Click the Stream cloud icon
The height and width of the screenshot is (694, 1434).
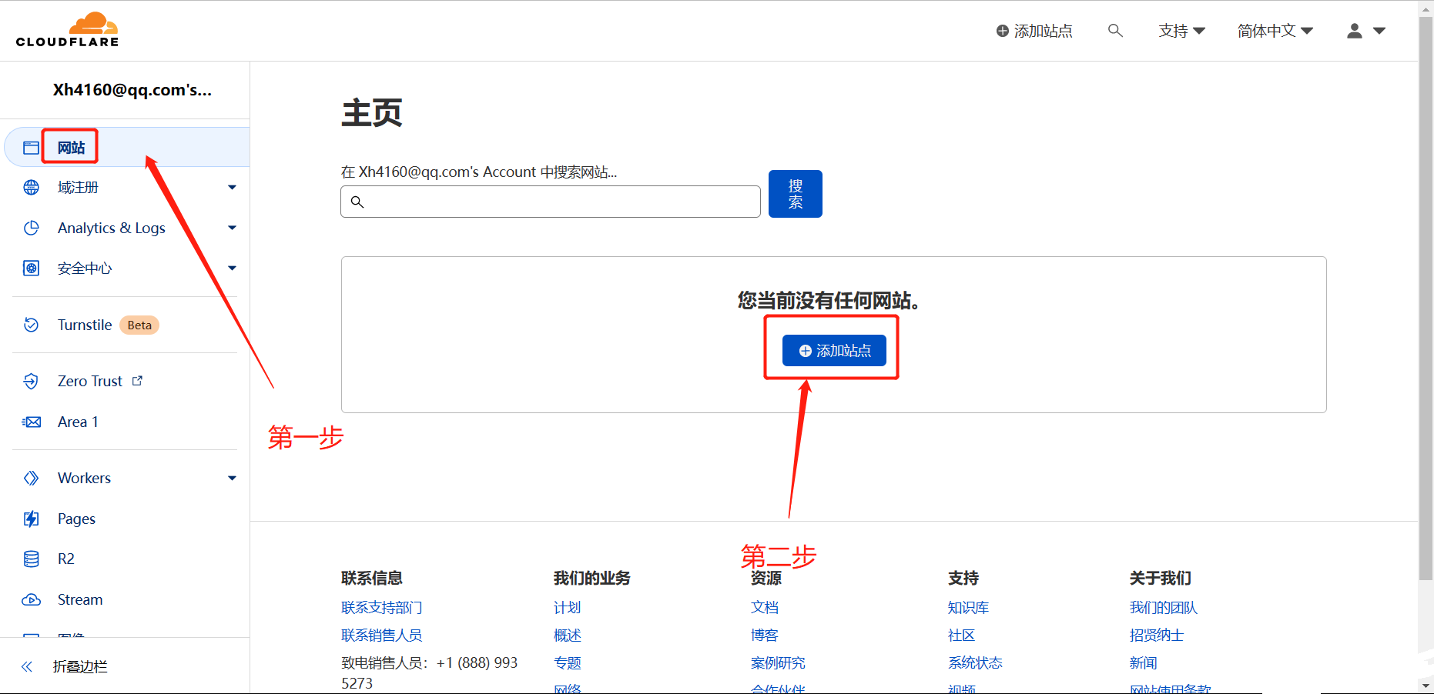pos(31,599)
